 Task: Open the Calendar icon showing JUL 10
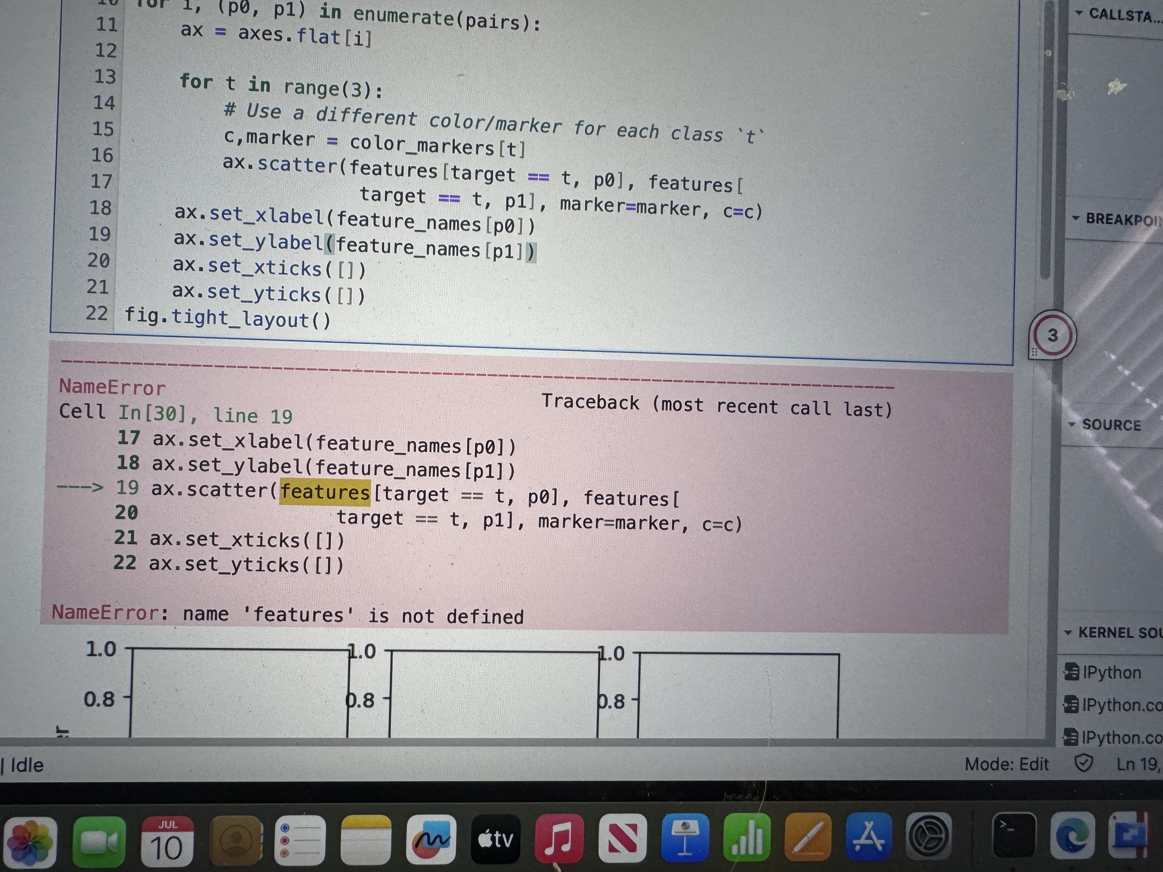coord(167,842)
